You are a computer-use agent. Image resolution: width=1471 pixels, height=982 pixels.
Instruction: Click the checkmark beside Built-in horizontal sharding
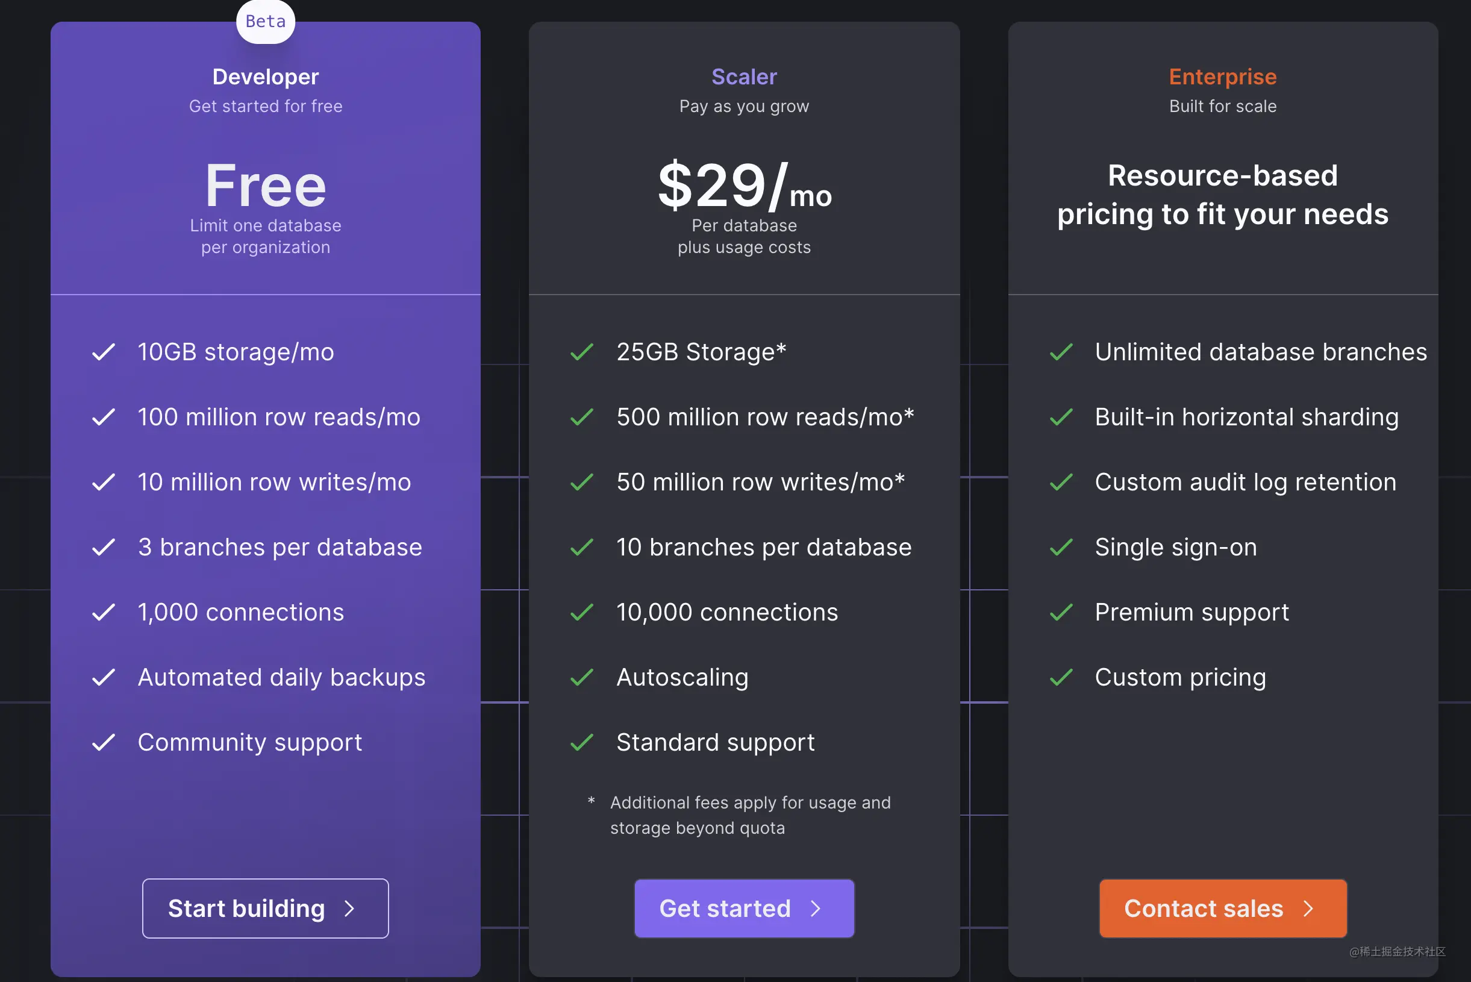(1061, 417)
